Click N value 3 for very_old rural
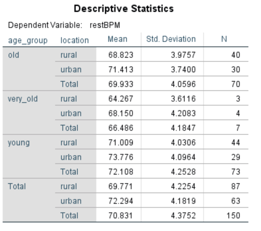This screenshot has height=231, width=261. click(238, 99)
